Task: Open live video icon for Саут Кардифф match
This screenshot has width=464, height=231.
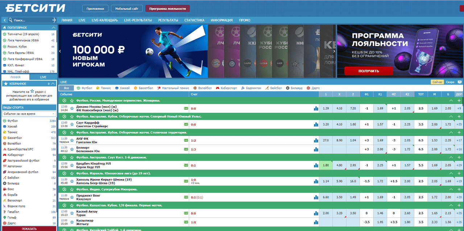Action: pyautogui.click(x=186, y=124)
